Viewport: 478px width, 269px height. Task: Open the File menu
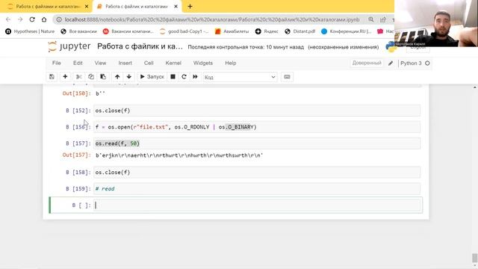pos(57,63)
